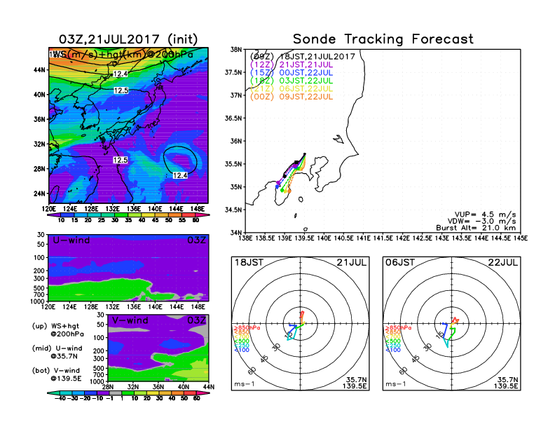Image resolution: width=555 pixels, height=429 pixels.
Task: Click the '38N' axis label on sonde map
Action: tap(236, 50)
